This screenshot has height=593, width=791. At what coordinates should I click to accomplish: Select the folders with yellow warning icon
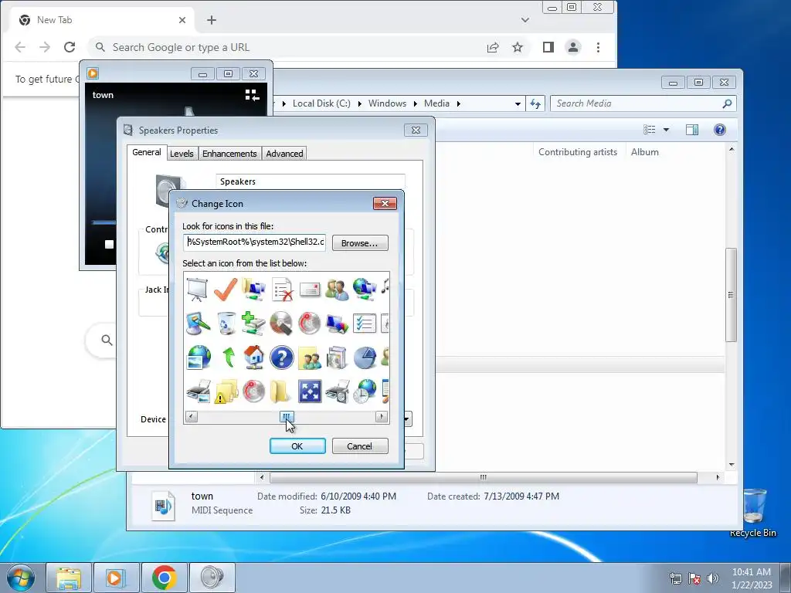pyautogui.click(x=226, y=391)
